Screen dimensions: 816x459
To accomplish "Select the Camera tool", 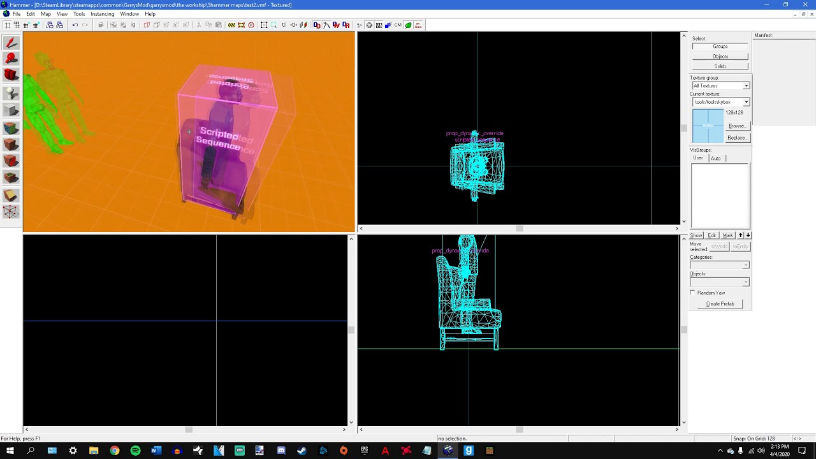I will 11,76.
